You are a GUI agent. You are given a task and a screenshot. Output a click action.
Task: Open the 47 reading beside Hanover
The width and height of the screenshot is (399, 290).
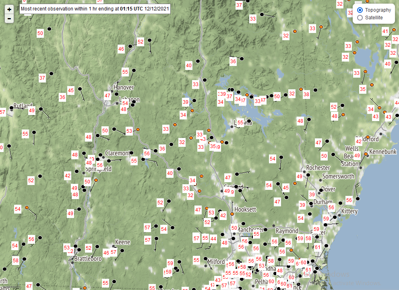(108, 95)
